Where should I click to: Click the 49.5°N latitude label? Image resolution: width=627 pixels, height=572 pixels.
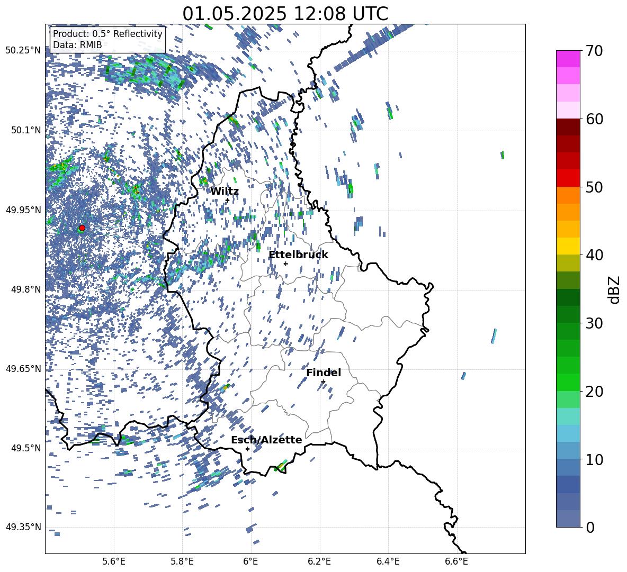tap(26, 448)
